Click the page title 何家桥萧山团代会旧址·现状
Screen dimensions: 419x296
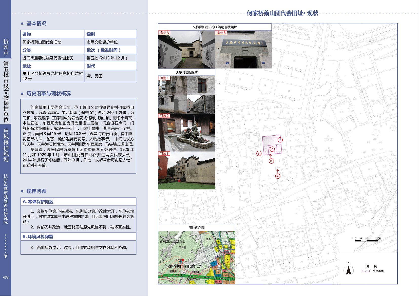tap(282, 13)
